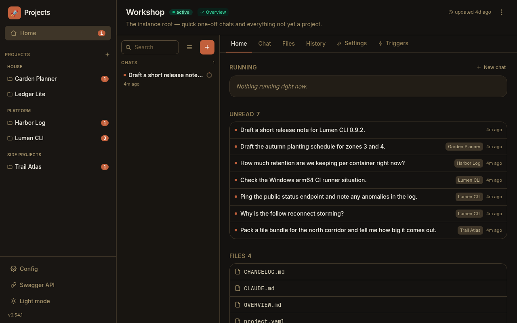Add a new project with the plus icon
517x323 pixels.
point(107,55)
